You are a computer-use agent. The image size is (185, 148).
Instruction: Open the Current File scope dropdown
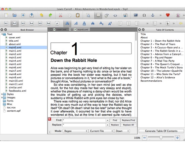pyautogui.click(x=101, y=131)
